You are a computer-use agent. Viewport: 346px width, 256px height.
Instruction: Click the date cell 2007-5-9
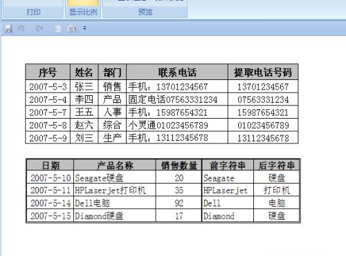click(48, 138)
